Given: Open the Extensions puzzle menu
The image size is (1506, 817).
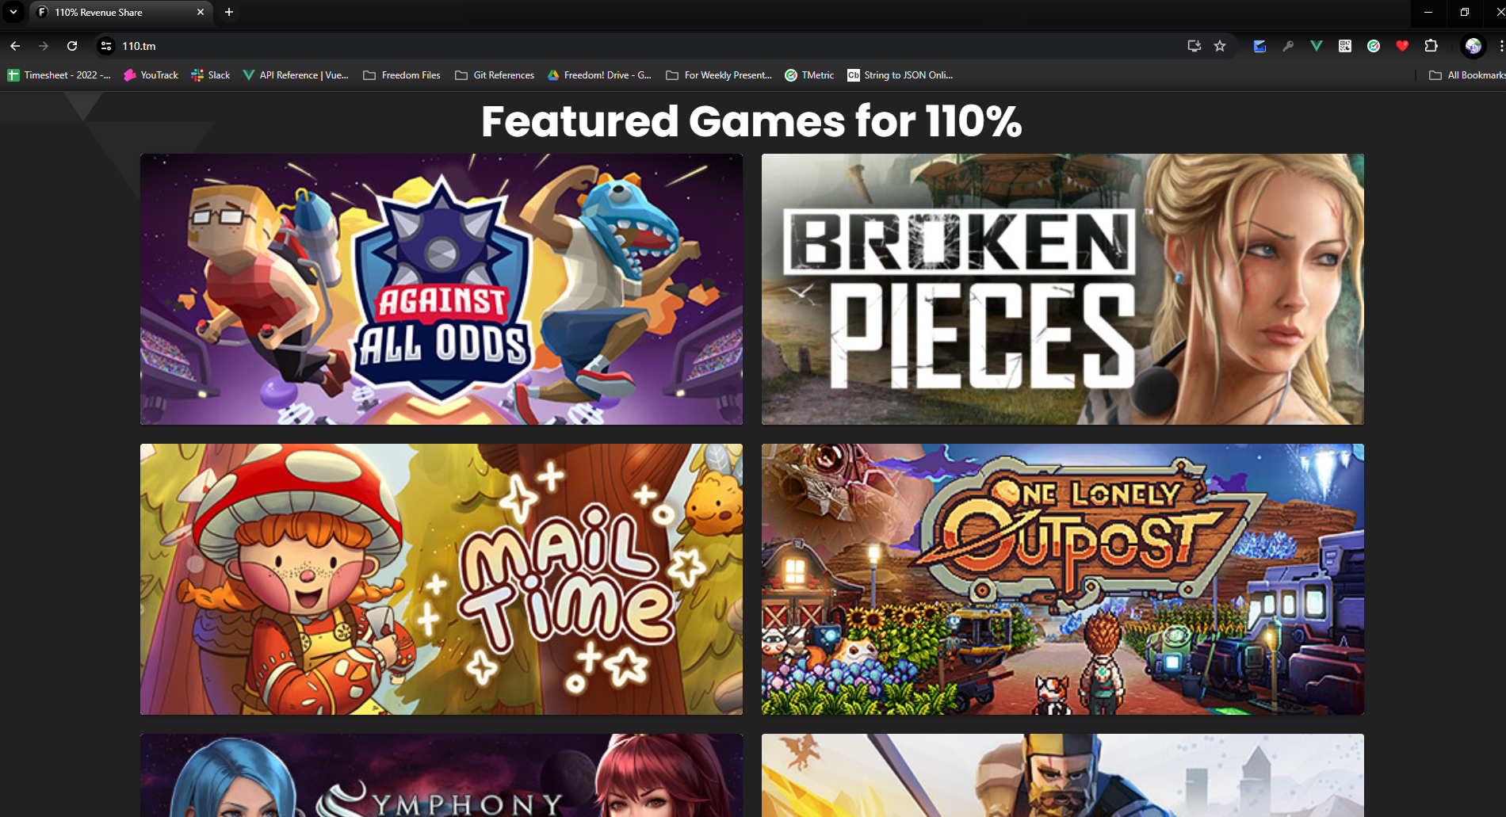Looking at the screenshot, I should tap(1431, 46).
